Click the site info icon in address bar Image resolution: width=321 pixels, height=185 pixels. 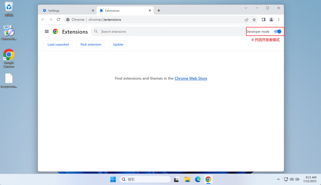pyautogui.click(x=68, y=20)
